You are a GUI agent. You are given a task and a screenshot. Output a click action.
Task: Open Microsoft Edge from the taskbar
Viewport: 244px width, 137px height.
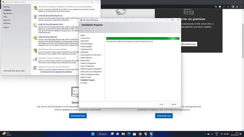[129, 134]
